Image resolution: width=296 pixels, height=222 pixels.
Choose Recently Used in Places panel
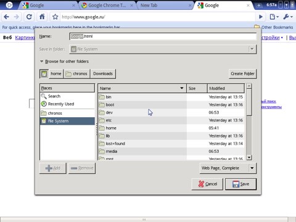67,104
